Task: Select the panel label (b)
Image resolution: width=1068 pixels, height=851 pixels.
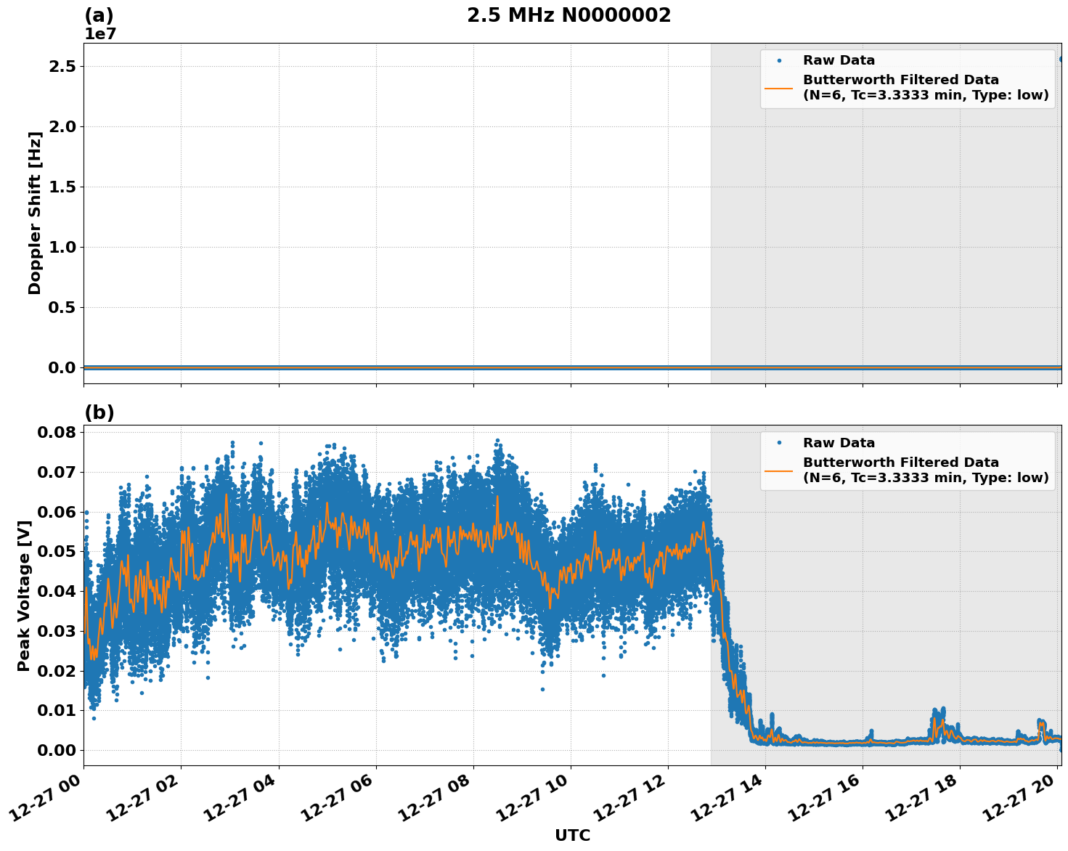Action: point(100,412)
